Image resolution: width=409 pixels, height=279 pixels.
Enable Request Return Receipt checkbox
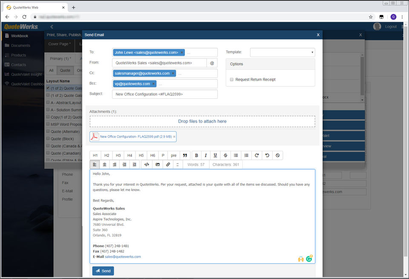pos(232,80)
